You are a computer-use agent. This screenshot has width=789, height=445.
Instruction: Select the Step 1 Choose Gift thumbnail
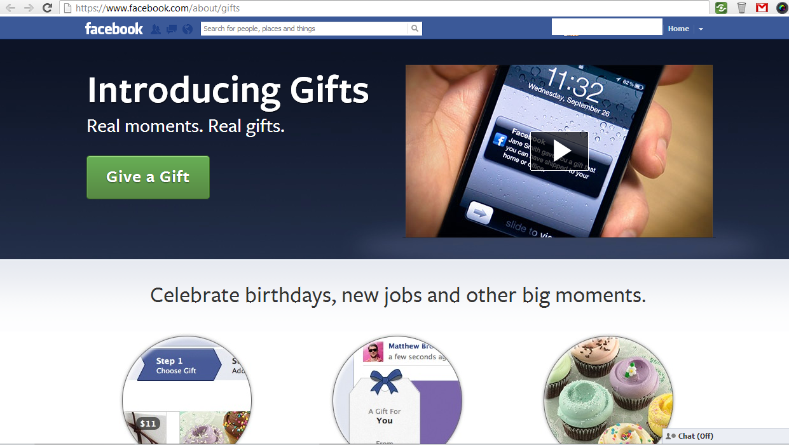(187, 390)
